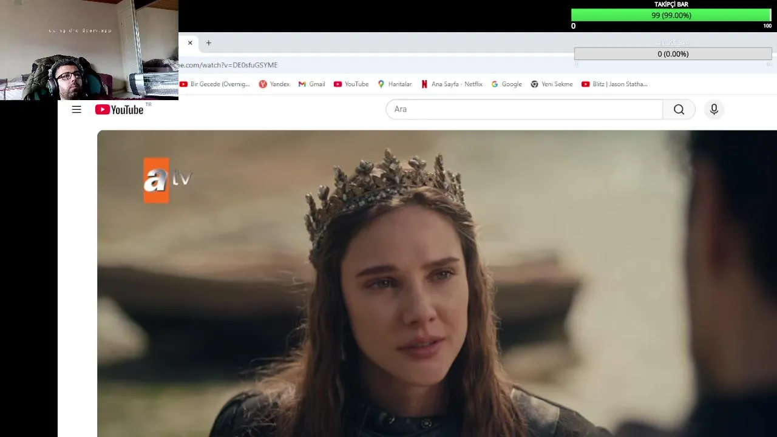Open the Yandex bookmark
The height and width of the screenshot is (437, 777).
coord(274,84)
